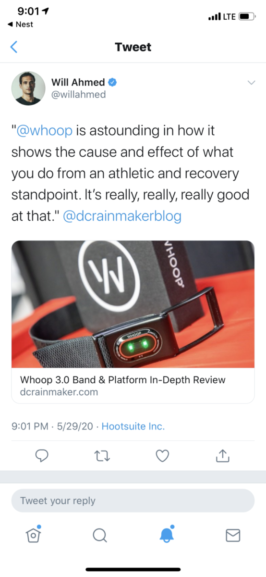Like the tweet with heart icon
The width and height of the screenshot is (266, 577).
[163, 456]
